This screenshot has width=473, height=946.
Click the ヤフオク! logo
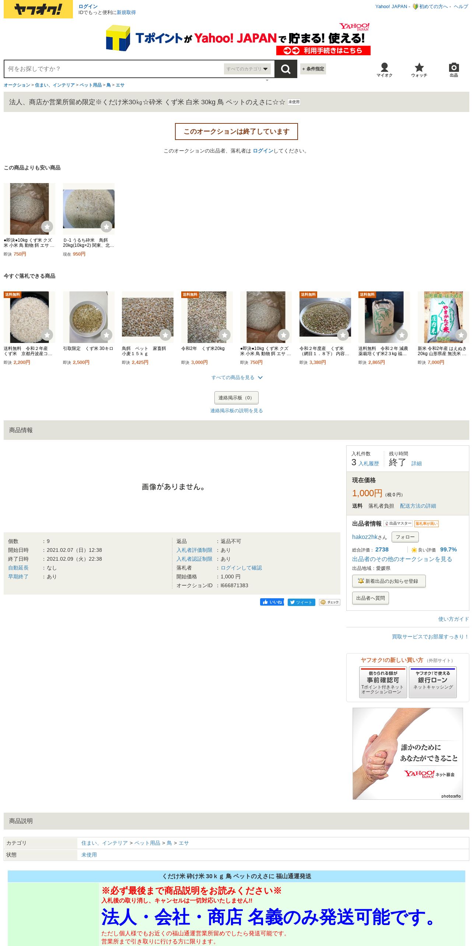pos(38,9)
